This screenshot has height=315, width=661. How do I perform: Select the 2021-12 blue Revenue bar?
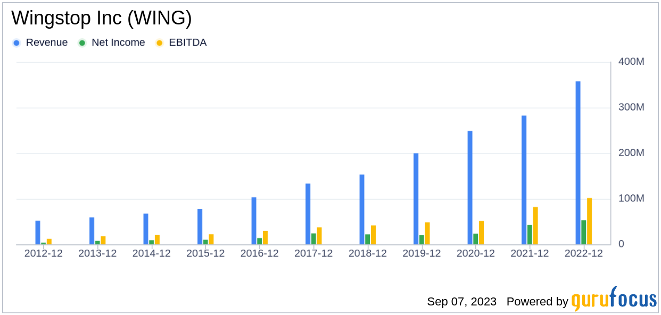(x=524, y=180)
